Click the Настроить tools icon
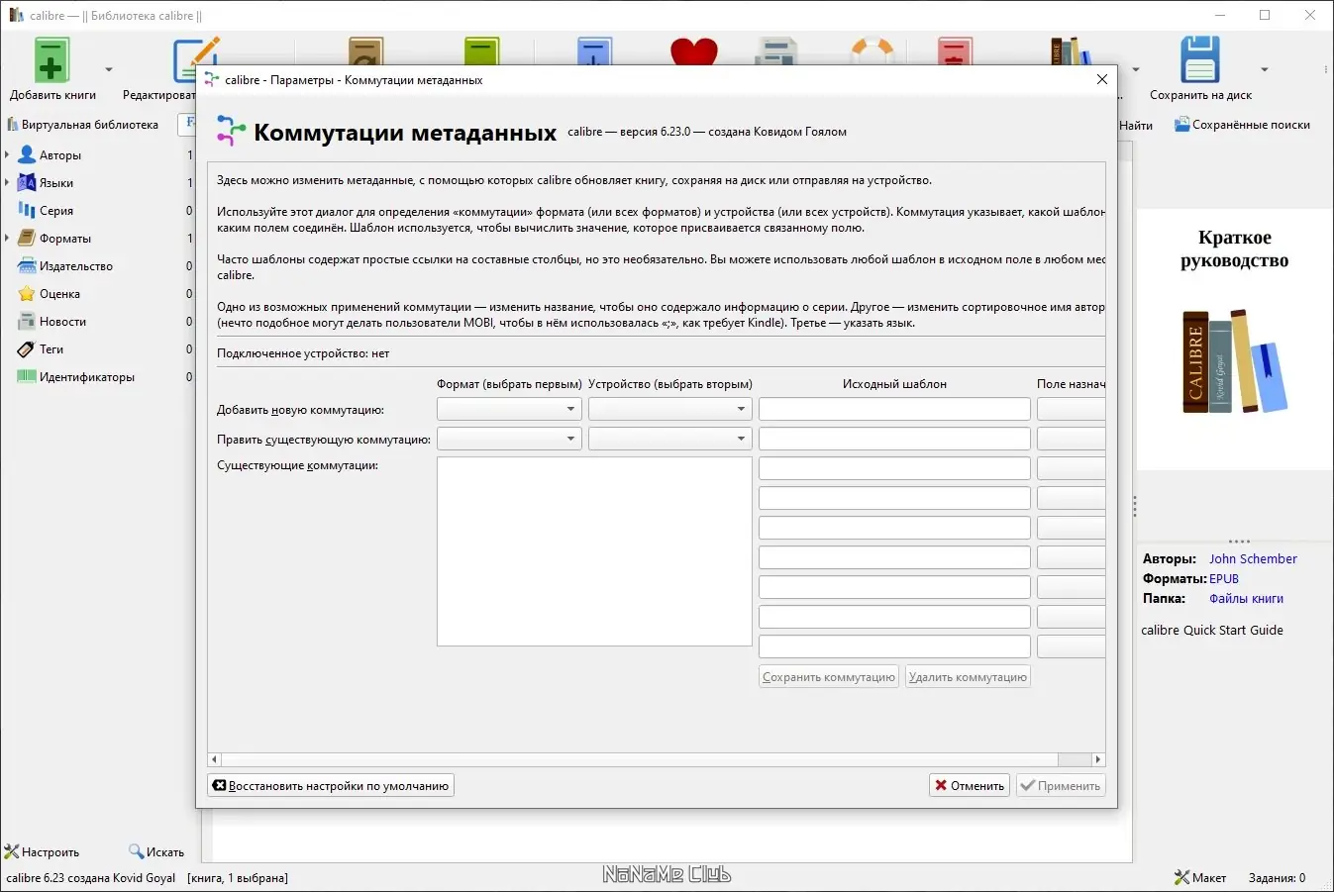 (12, 851)
